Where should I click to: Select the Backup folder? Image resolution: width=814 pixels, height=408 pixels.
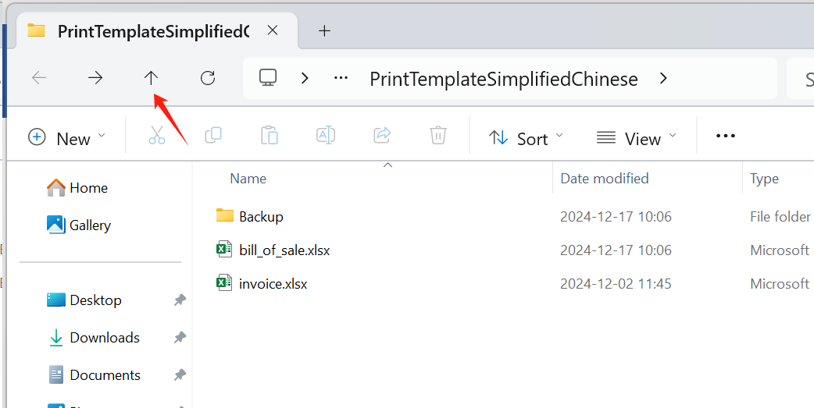261,216
